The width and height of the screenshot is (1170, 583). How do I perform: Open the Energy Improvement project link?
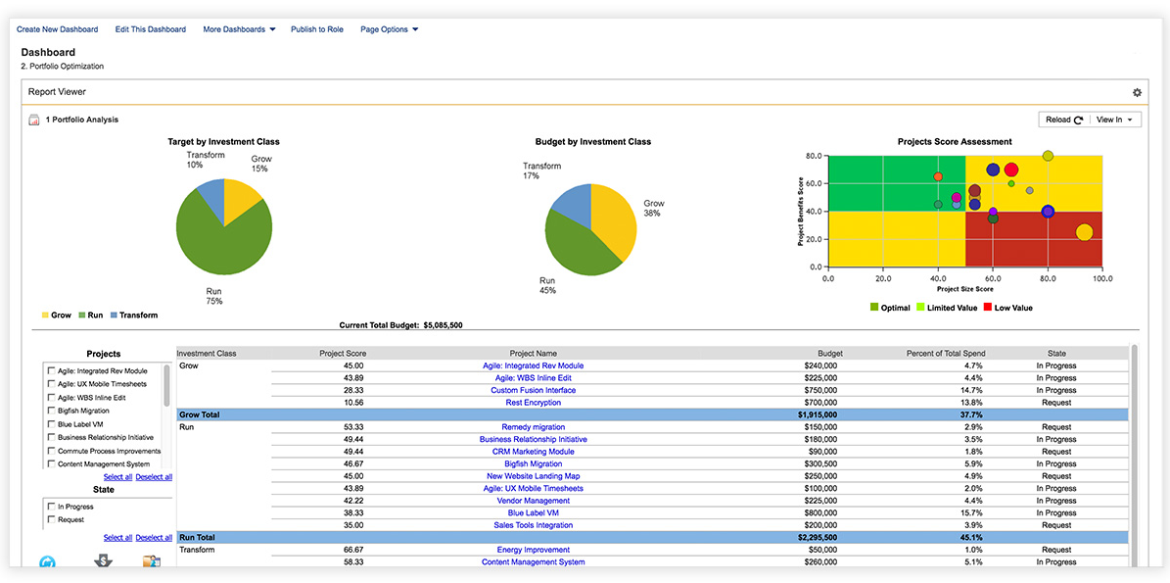pos(534,549)
